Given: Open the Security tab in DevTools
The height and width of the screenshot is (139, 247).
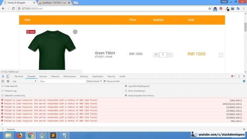Looking at the screenshot, I should point(111,76).
